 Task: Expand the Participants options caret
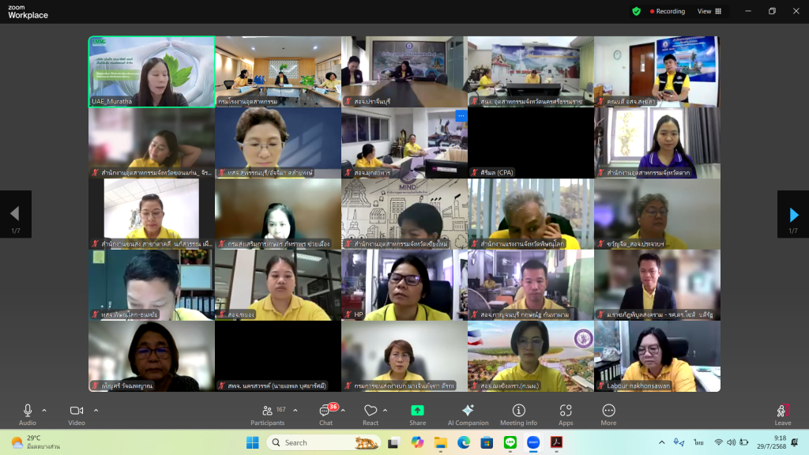click(x=295, y=410)
